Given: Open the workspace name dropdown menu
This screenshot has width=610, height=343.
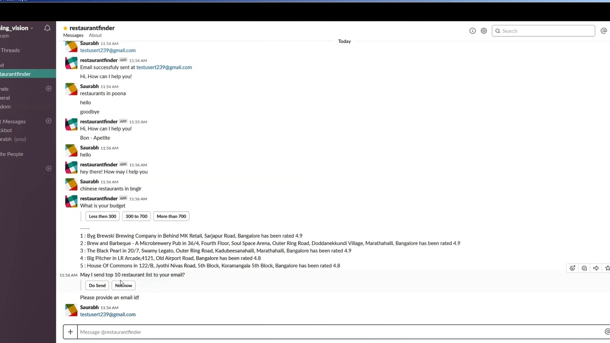Looking at the screenshot, I should (x=17, y=28).
